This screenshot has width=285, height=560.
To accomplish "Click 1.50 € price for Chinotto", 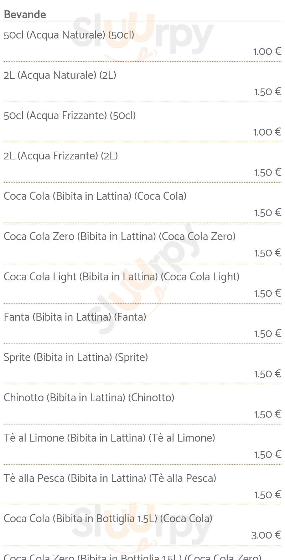I will 268,414.
